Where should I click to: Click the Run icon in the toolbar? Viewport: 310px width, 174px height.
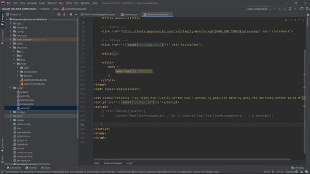coord(274,9)
